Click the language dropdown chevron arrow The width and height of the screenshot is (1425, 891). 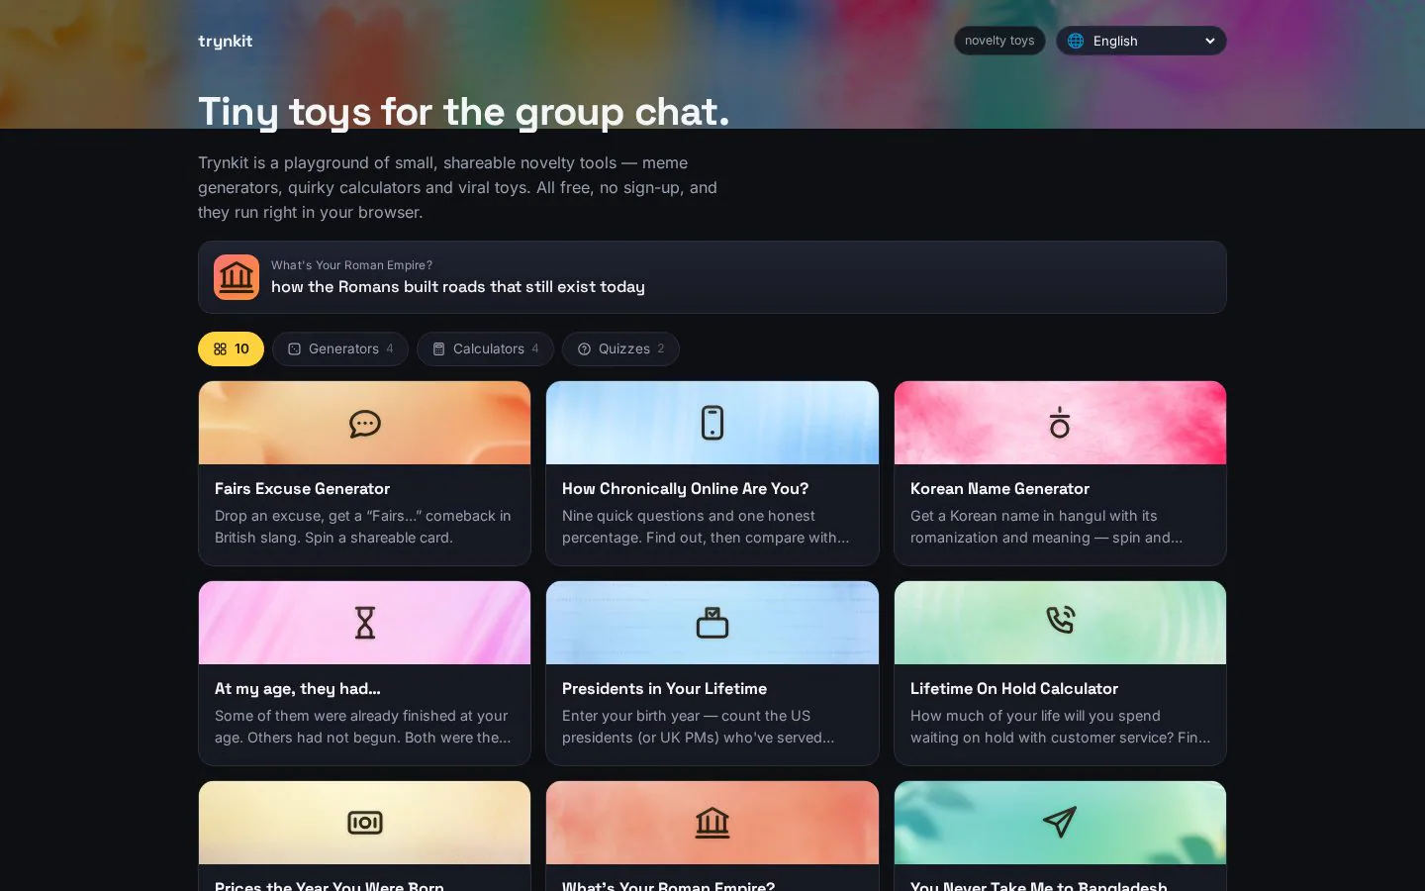[1209, 41]
